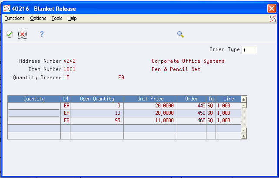Viewport: 279px width, 178px height.
Task: Click order number 450 cell
Action: point(192,113)
